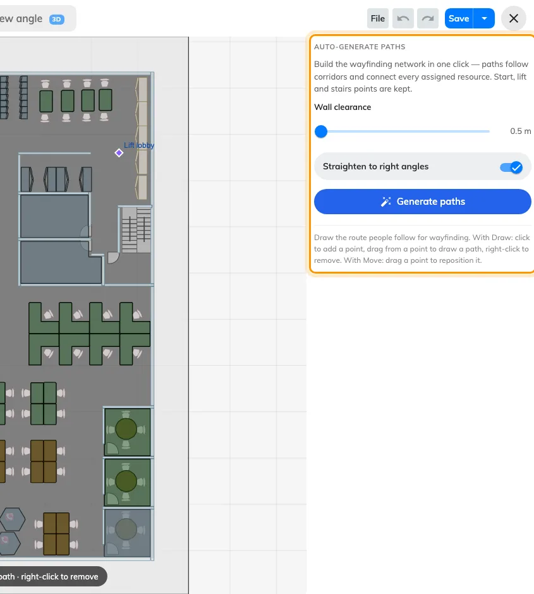Toggle the 3D view badge

click(x=56, y=20)
